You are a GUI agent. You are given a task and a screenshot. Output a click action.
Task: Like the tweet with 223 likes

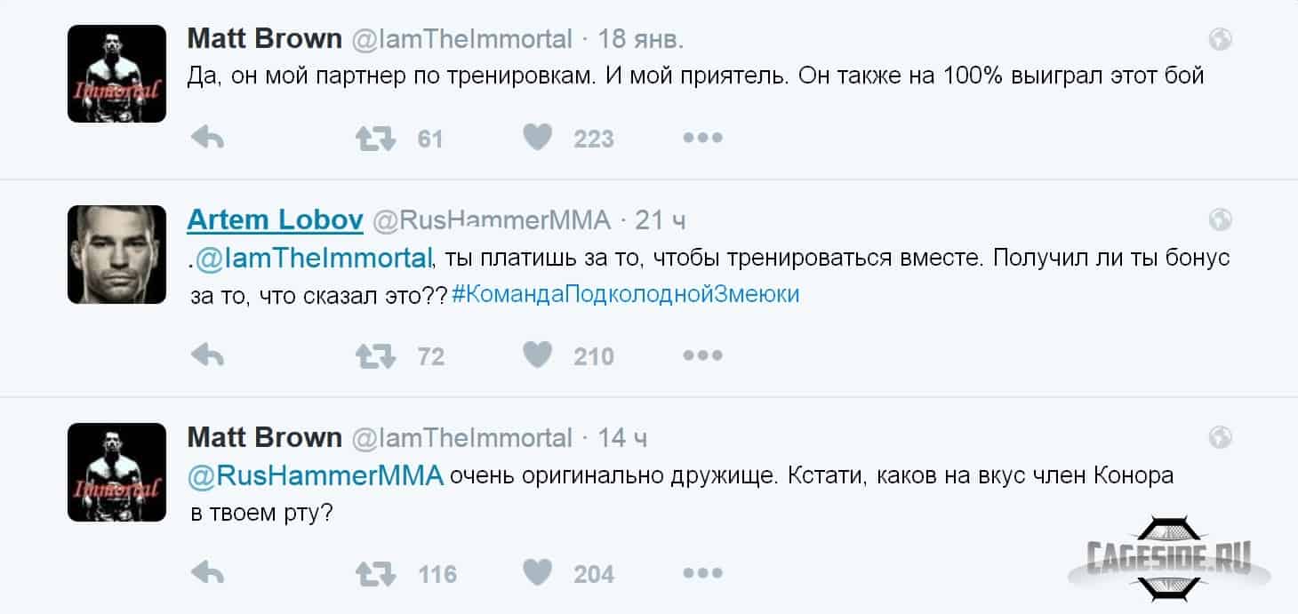pyautogui.click(x=538, y=137)
